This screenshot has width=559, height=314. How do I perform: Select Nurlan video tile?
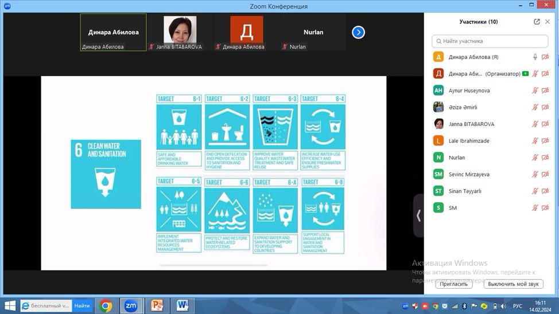(x=313, y=33)
